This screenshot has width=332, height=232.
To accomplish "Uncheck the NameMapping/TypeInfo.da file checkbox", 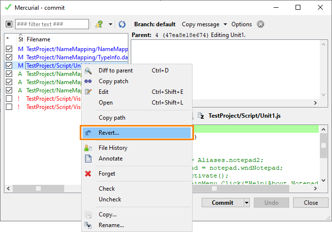I will [9, 57].
